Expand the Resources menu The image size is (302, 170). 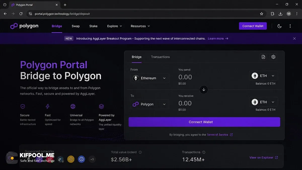(140, 26)
